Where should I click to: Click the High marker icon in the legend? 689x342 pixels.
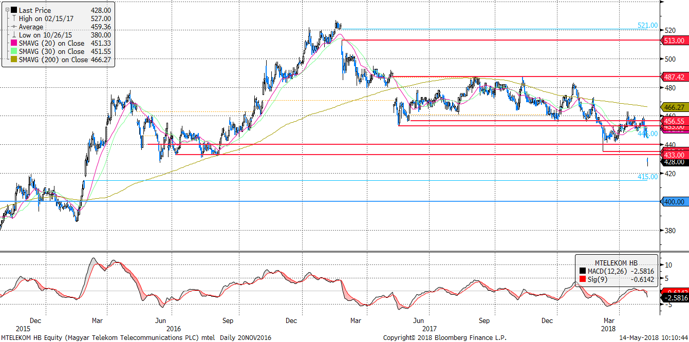point(13,18)
